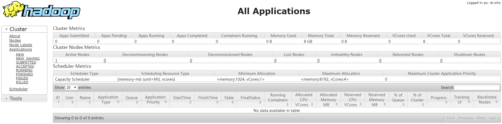
Task: Sort table by Reserved Memory MB column
Action: 377,99
